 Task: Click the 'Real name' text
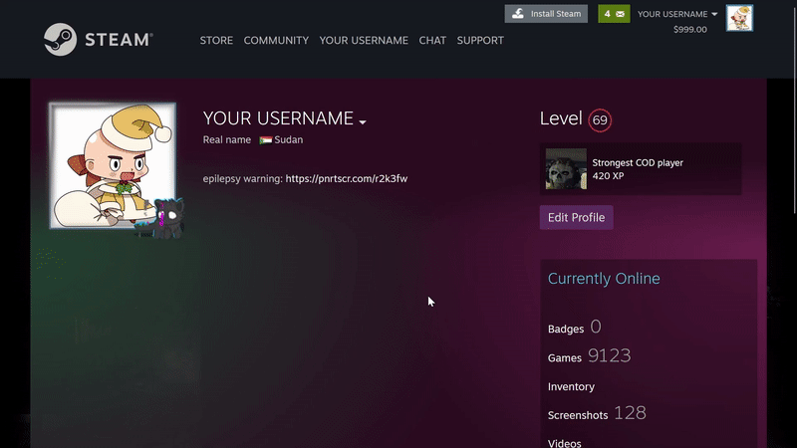point(227,139)
